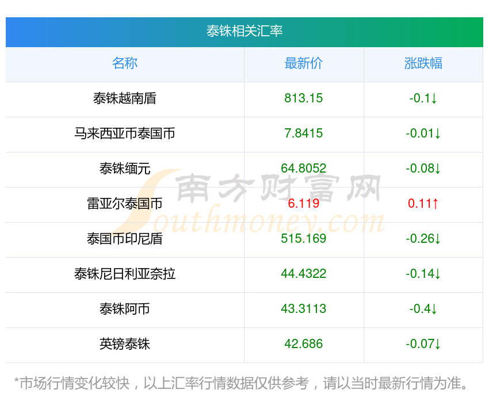Open the 英镑泰铢 row name
This screenshot has height=401, width=489.
point(125,344)
